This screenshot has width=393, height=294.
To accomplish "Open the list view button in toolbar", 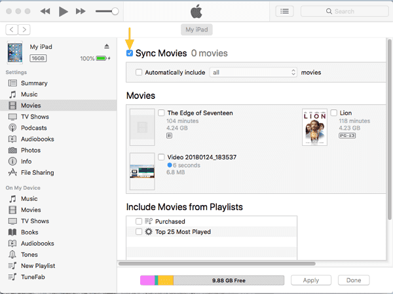I will 284,11.
